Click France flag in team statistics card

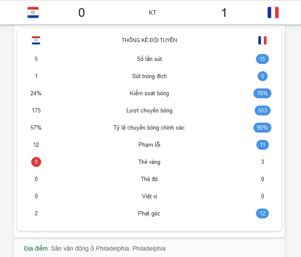(262, 40)
